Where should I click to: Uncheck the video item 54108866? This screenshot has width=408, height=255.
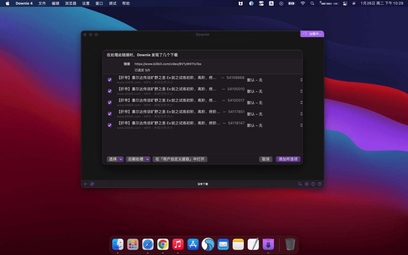110,80
